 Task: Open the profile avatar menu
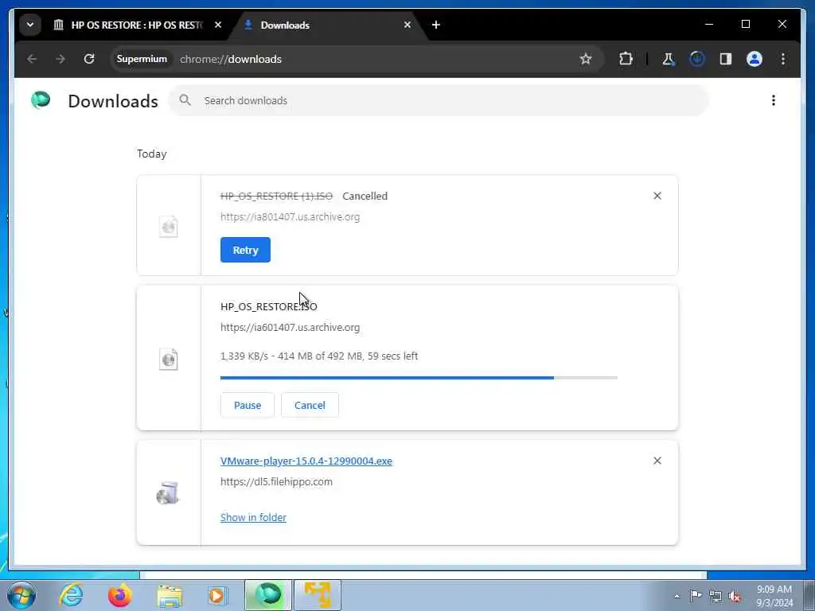[755, 59]
